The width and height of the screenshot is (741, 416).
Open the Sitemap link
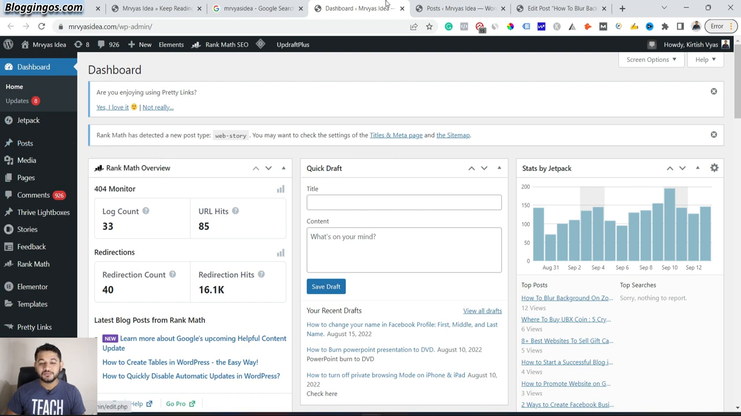pos(453,135)
